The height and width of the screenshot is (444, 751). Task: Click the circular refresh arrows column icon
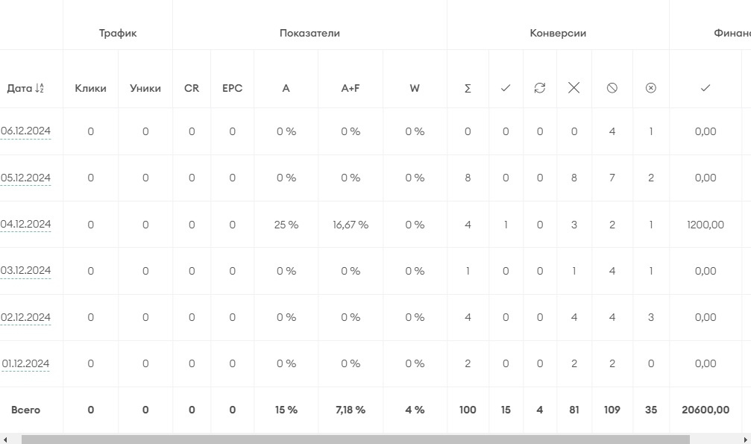[x=540, y=88]
